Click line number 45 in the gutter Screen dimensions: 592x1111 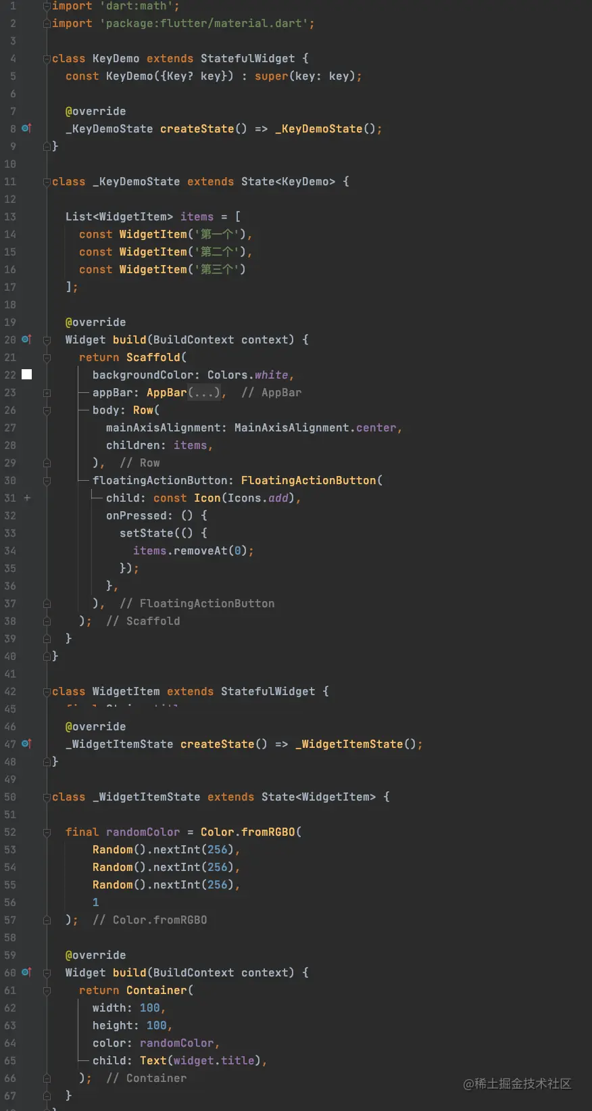click(x=10, y=709)
